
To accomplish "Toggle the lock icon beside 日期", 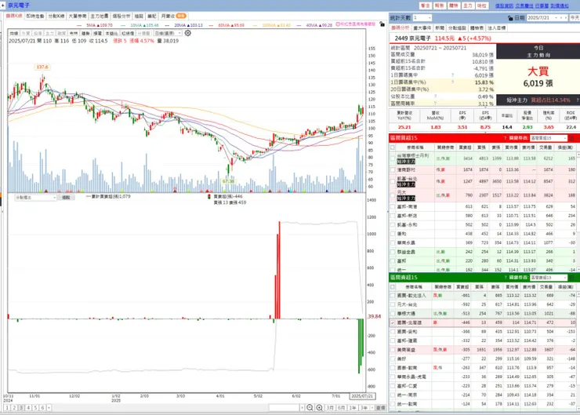I will click(x=510, y=18).
